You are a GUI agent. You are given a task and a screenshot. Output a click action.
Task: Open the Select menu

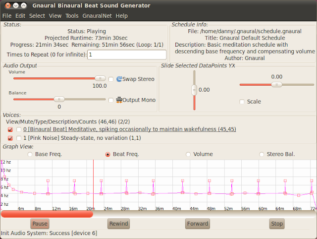click(37, 16)
